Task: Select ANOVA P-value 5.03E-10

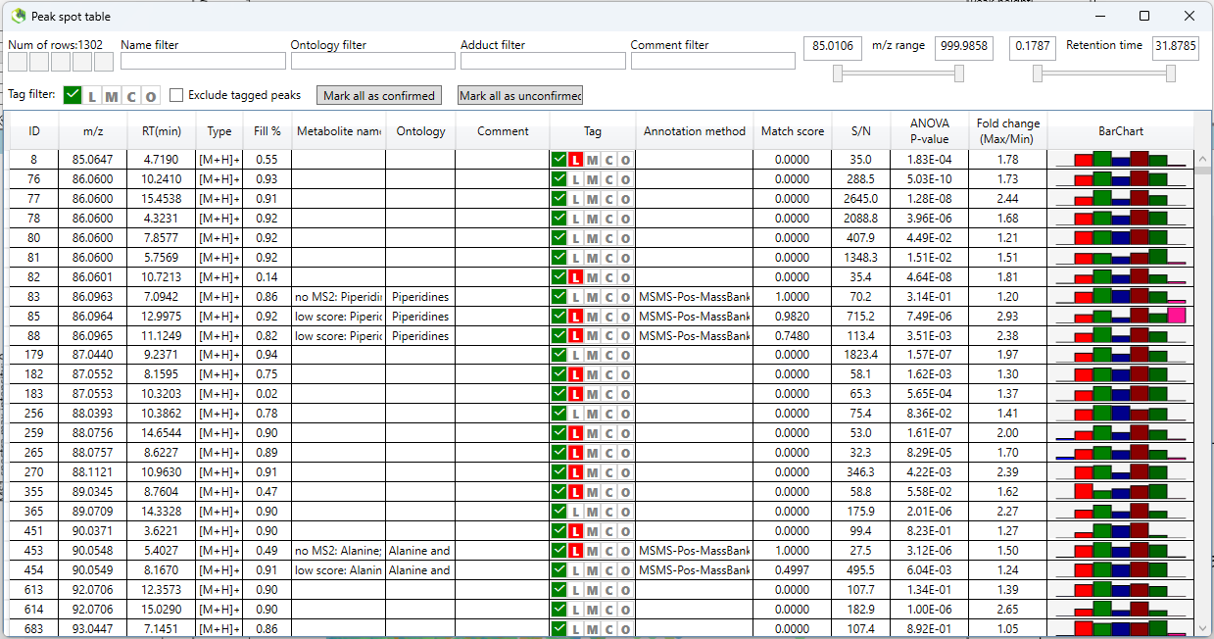Action: point(929,179)
